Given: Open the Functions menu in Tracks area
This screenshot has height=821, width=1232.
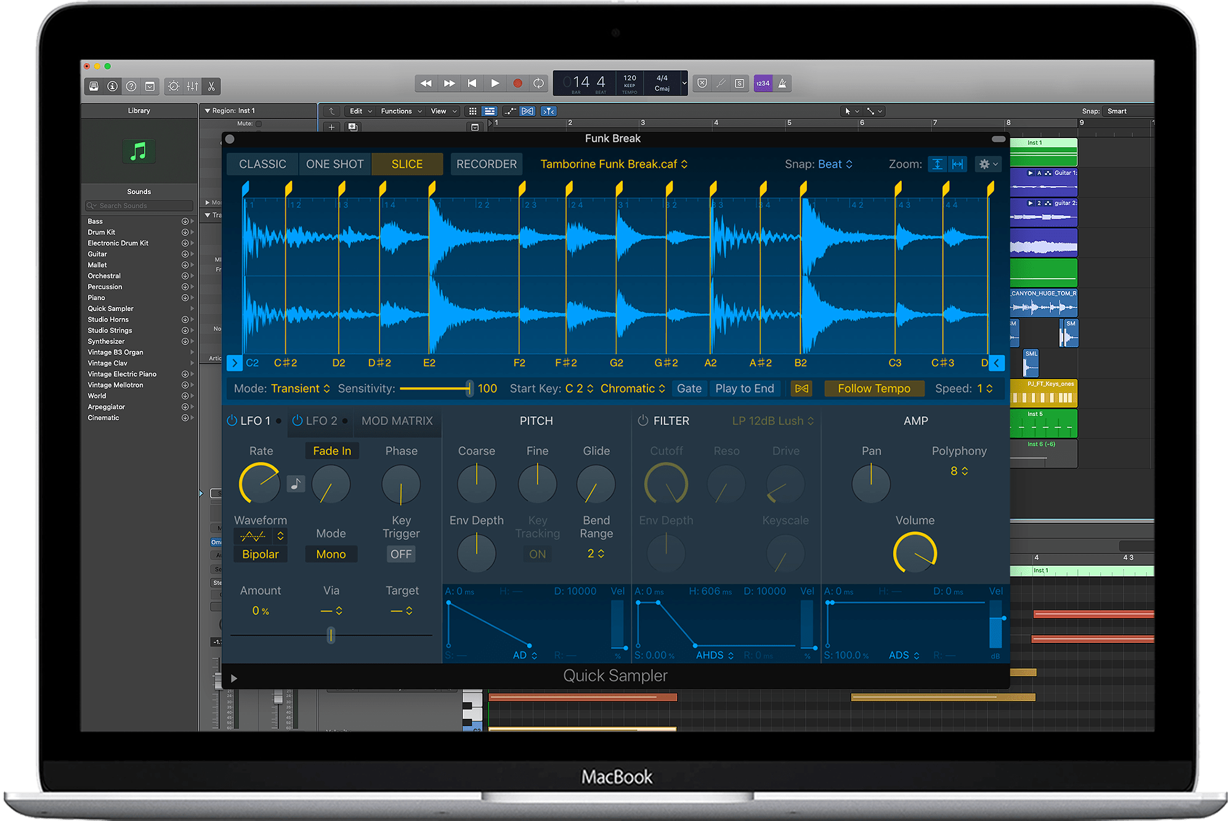Looking at the screenshot, I should [x=401, y=111].
